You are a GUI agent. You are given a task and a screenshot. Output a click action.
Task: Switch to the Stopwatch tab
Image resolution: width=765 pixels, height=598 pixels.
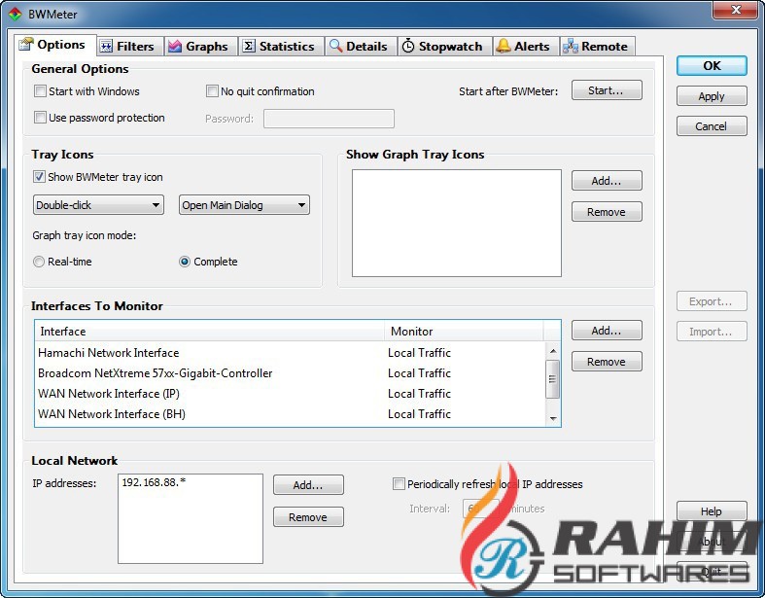[445, 47]
